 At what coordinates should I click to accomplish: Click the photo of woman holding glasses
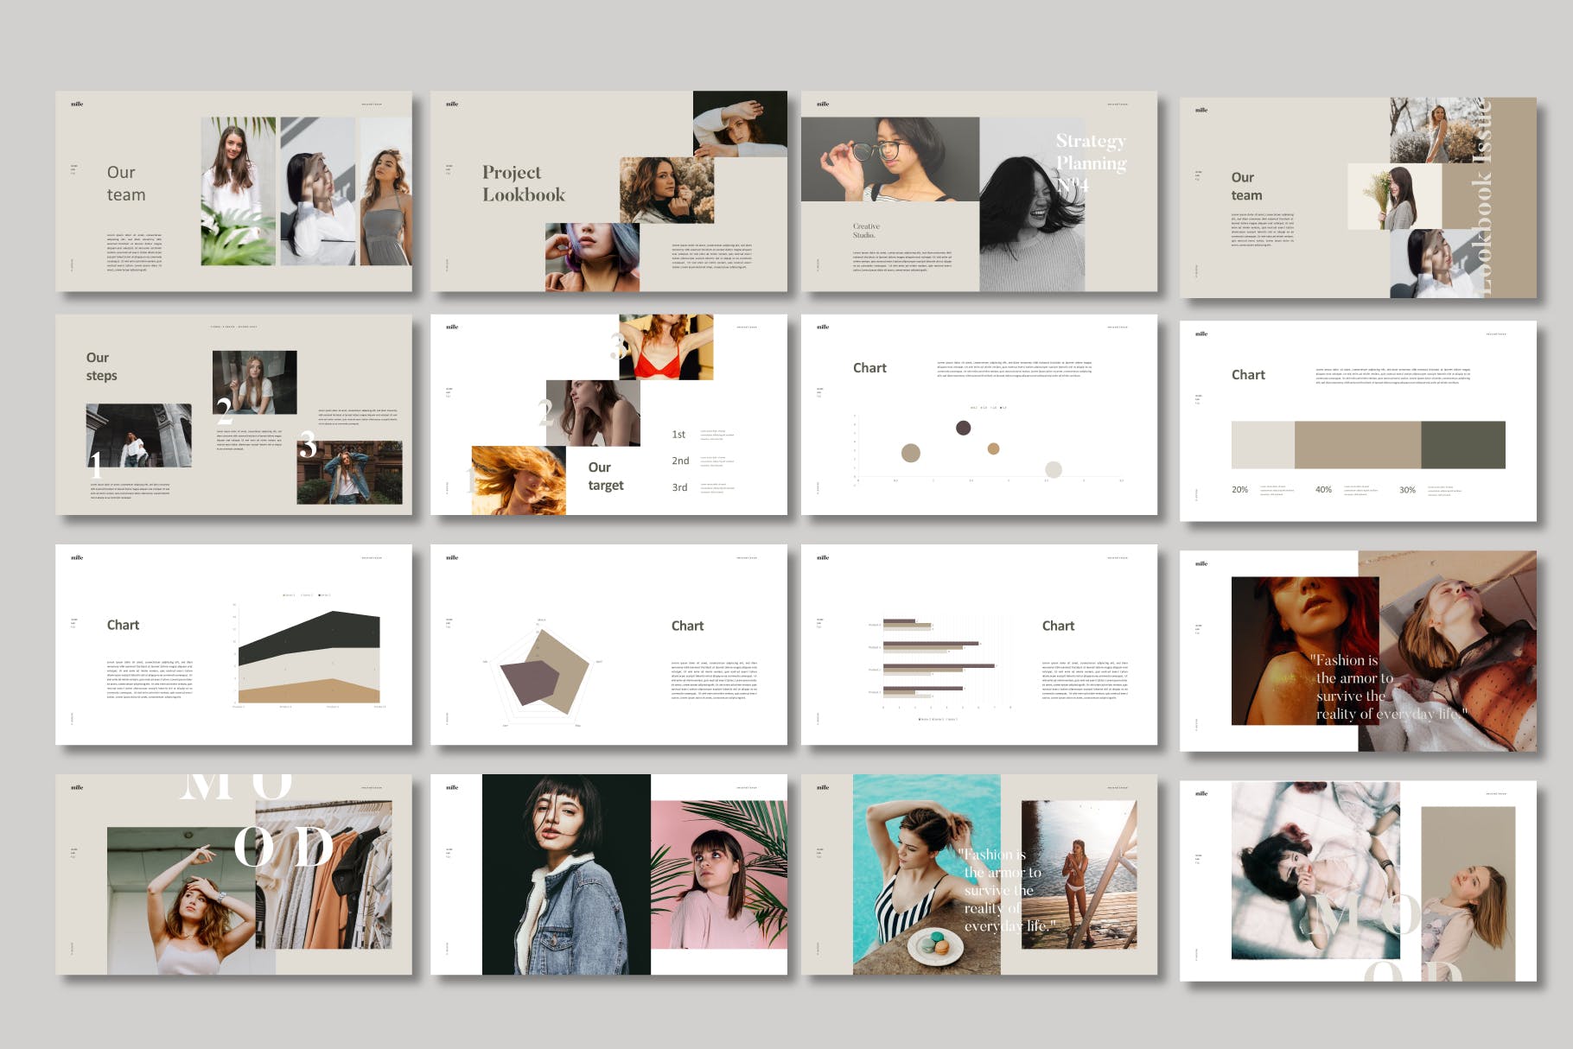click(889, 159)
